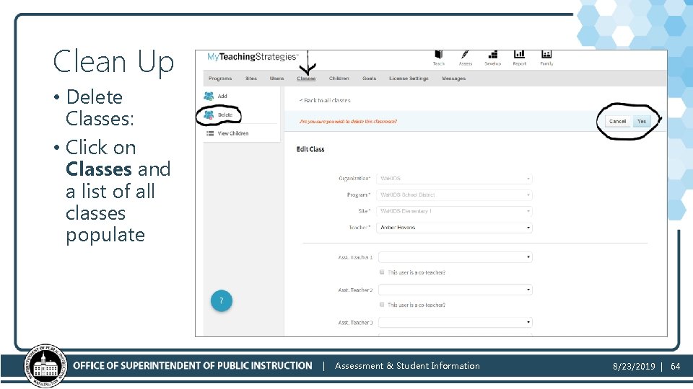Open the Asst. Teacher 3 dropdown

[456, 323]
